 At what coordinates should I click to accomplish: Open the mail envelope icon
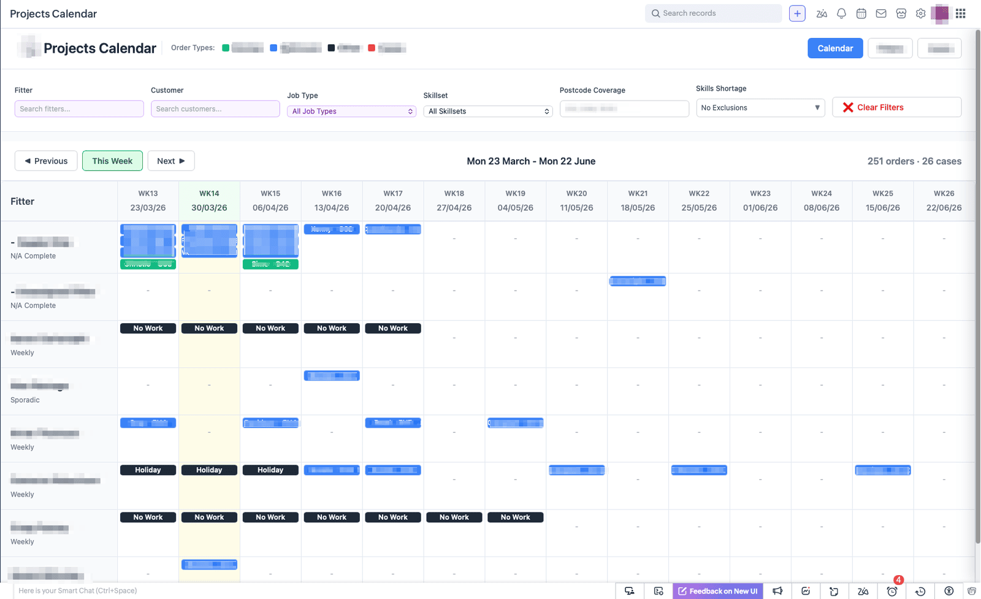pos(881,13)
